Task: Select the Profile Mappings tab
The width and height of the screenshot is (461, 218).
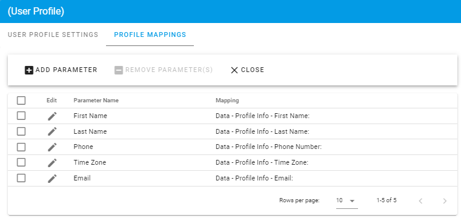Action: (x=150, y=35)
